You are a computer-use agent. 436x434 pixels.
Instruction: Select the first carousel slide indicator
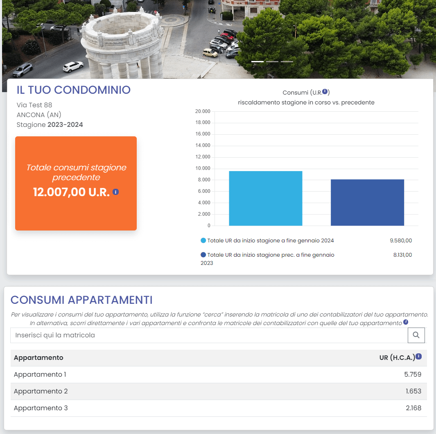click(258, 61)
